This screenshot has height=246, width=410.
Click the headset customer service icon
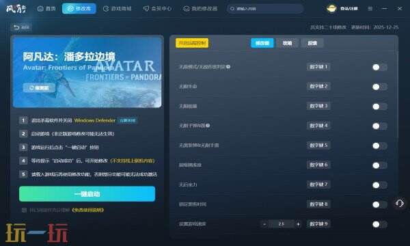click(x=400, y=203)
